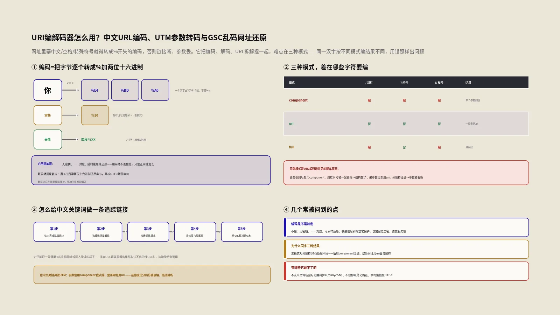Click the note "有时也写成加号 +（看模式）"
Image resolution: width=560 pixels, height=315 pixels.
pyautogui.click(x=128, y=115)
